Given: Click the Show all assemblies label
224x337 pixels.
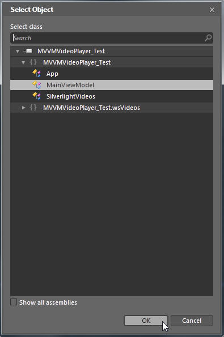Looking at the screenshot, I should pyautogui.click(x=48, y=302).
